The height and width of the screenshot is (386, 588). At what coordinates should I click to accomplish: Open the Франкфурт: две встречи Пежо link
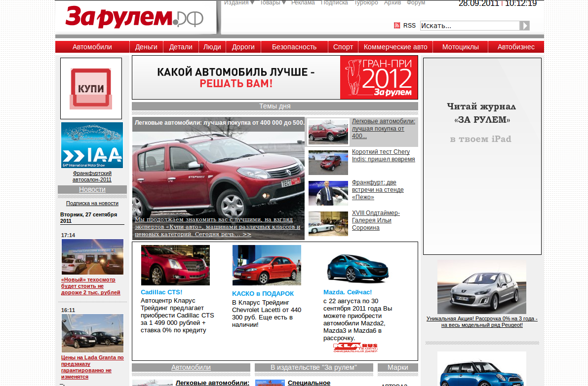pos(378,190)
